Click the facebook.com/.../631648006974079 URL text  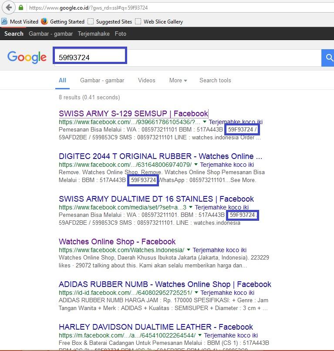click(x=125, y=165)
